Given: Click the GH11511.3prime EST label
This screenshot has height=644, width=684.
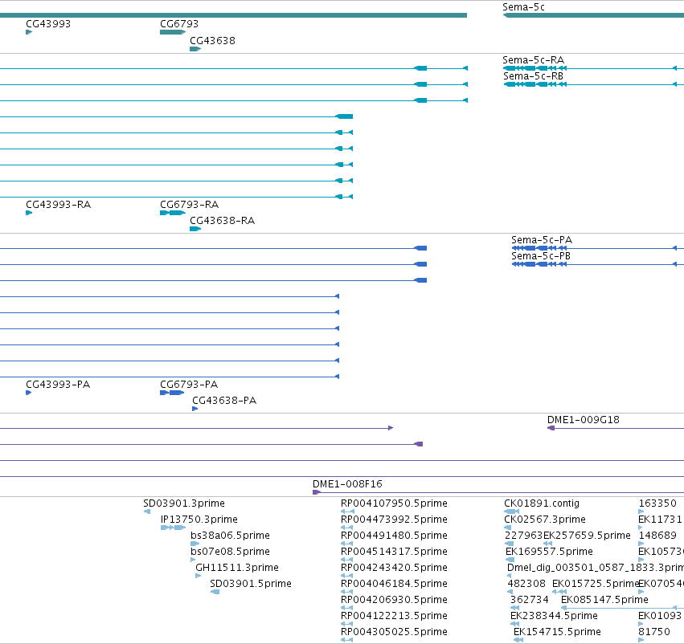Looking at the screenshot, I should pos(237,569).
